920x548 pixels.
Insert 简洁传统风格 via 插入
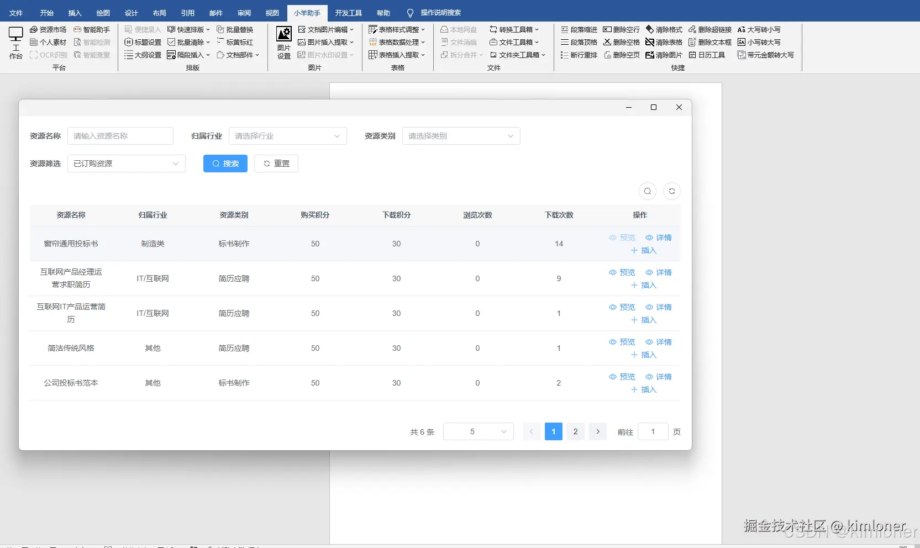644,355
